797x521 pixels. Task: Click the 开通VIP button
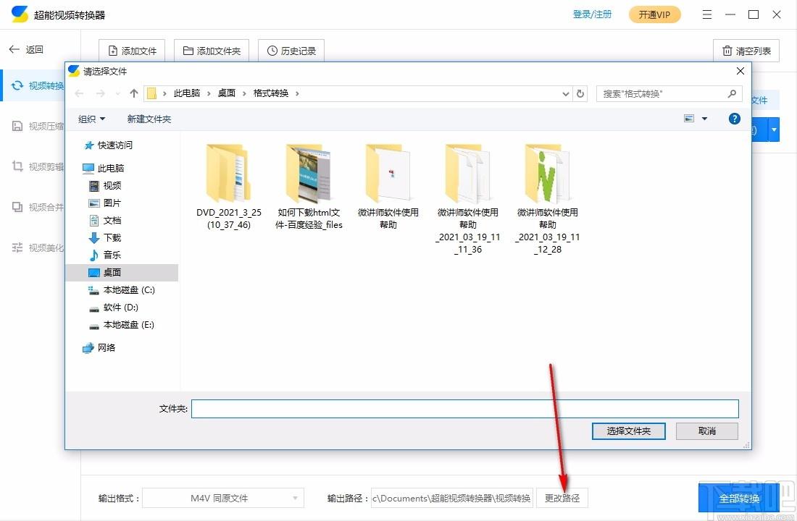[x=655, y=14]
